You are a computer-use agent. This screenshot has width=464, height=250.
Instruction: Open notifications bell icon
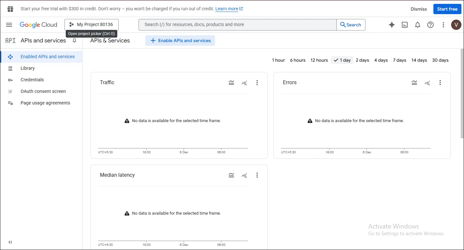coord(418,25)
